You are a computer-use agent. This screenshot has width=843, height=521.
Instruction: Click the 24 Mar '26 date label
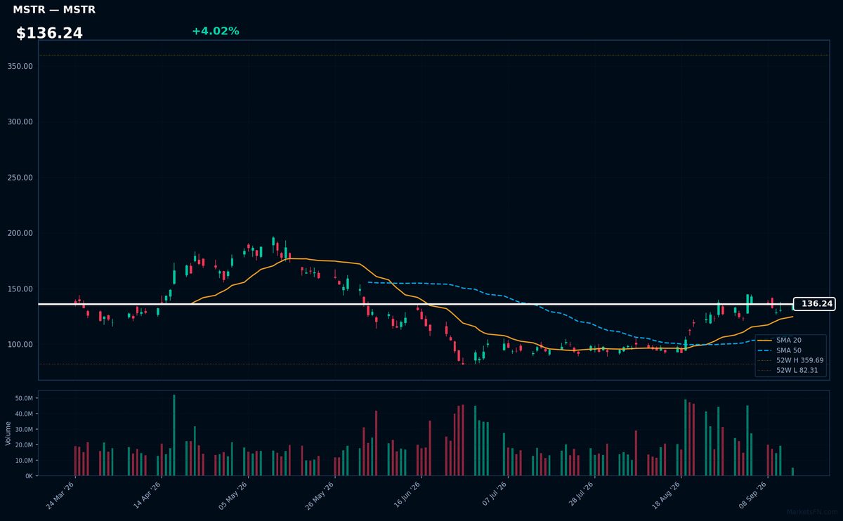tap(60, 496)
